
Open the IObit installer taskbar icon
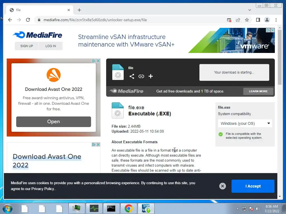146,208
